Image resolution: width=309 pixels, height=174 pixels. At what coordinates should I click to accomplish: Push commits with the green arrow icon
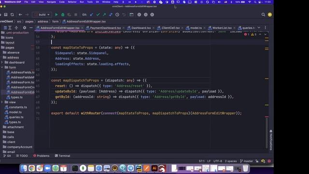click(104, 14)
